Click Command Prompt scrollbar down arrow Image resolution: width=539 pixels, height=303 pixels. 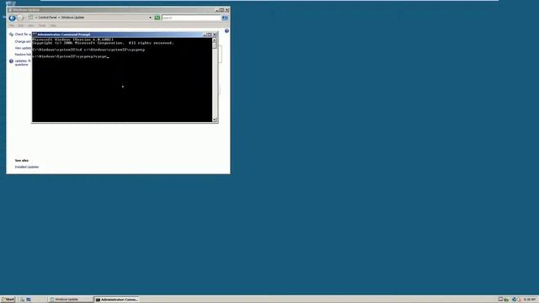[215, 120]
